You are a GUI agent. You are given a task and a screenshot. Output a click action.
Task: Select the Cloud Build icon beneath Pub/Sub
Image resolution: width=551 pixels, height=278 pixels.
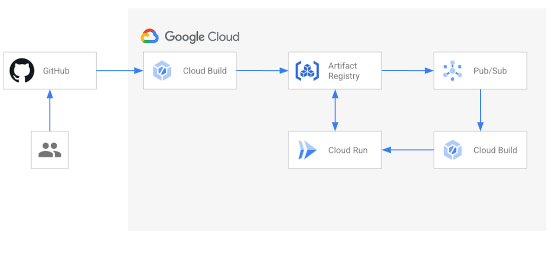pyautogui.click(x=452, y=150)
